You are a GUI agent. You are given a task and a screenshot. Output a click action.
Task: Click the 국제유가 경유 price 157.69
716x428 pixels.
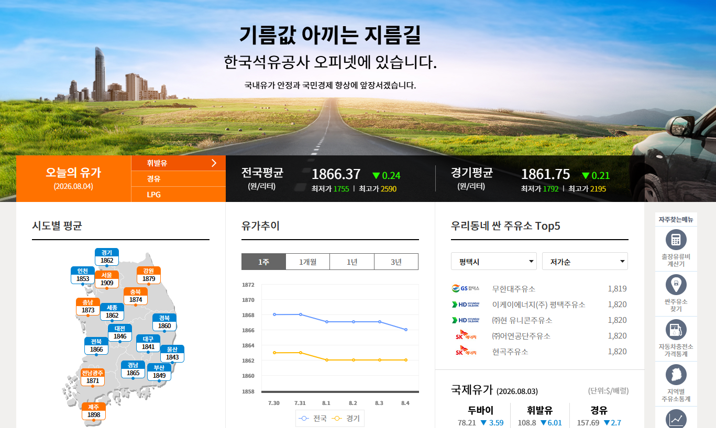[x=588, y=423]
